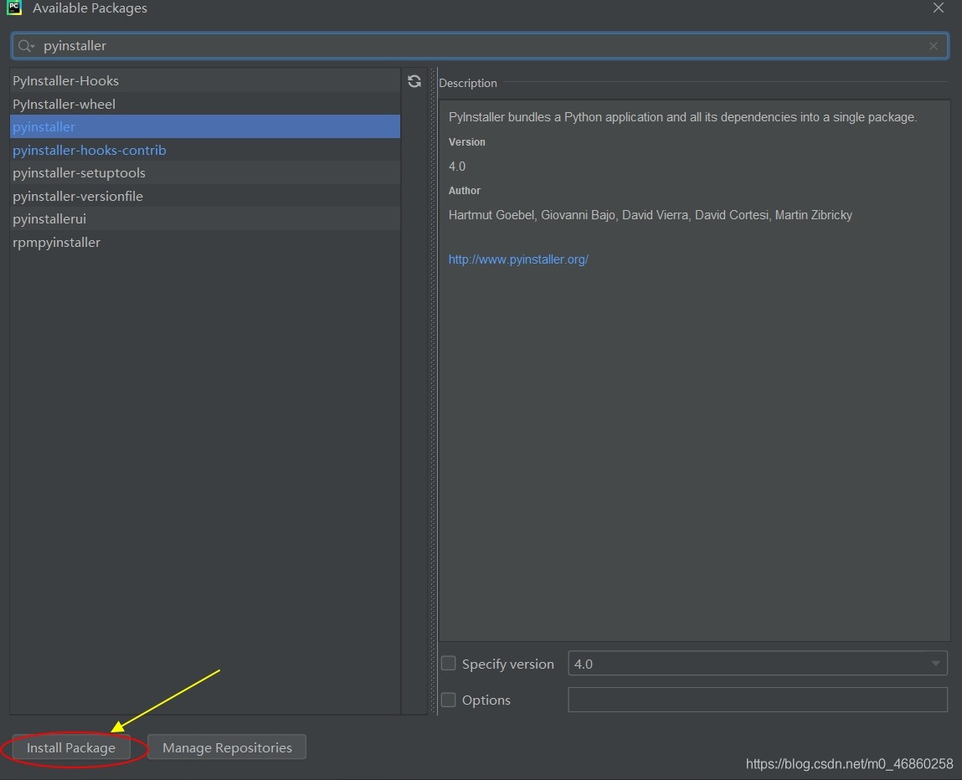Viewport: 962px width, 780px height.
Task: Open the pyinstaller.org homepage link
Action: click(518, 259)
